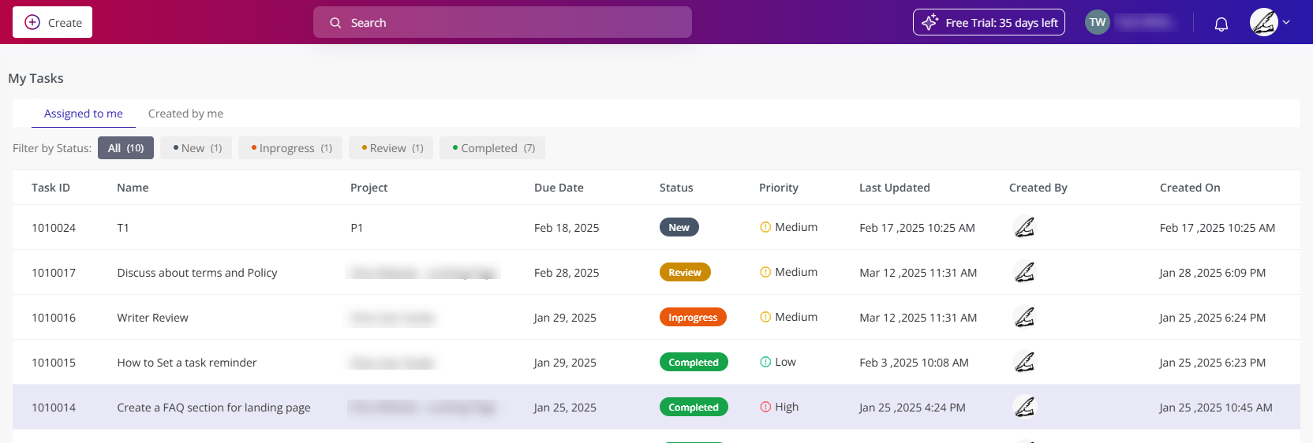The width and height of the screenshot is (1313, 443).
Task: Click Medium priority icon in T1 row
Action: (765, 227)
